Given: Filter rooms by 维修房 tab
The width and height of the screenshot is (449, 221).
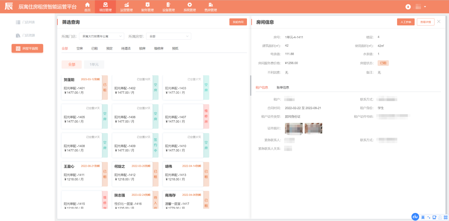Looking at the screenshot, I should (159, 49).
